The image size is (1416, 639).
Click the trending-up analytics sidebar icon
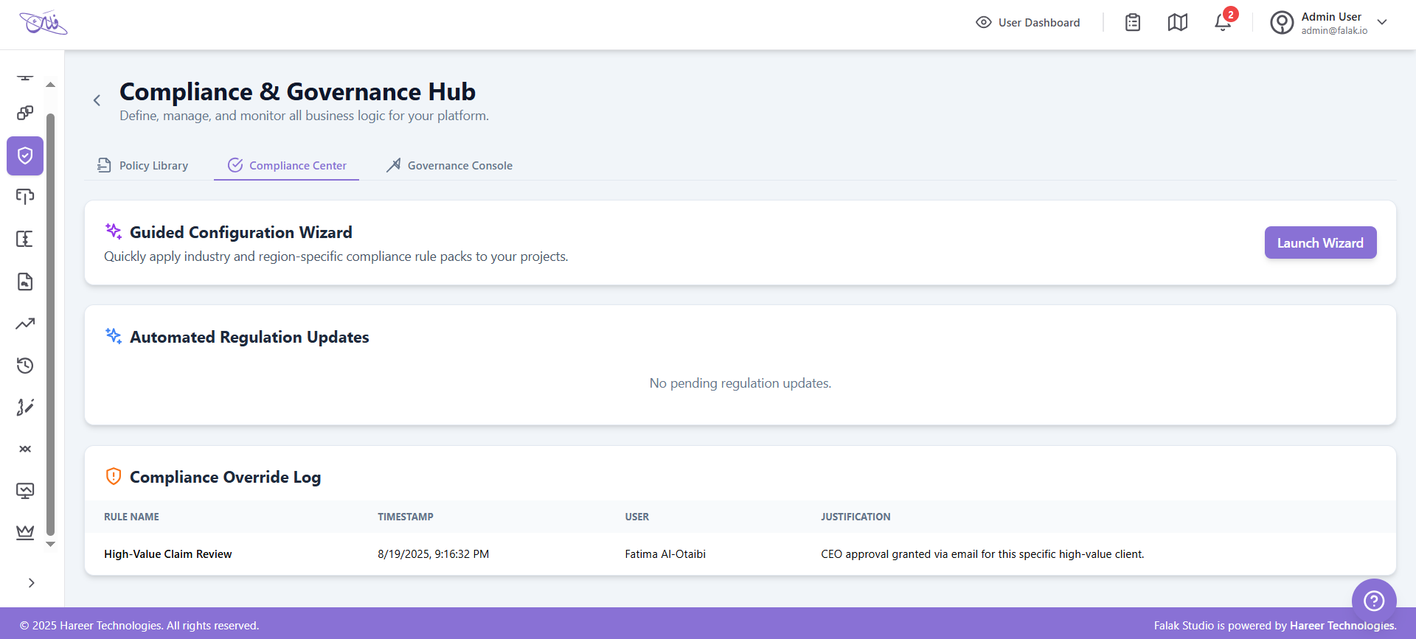[25, 324]
